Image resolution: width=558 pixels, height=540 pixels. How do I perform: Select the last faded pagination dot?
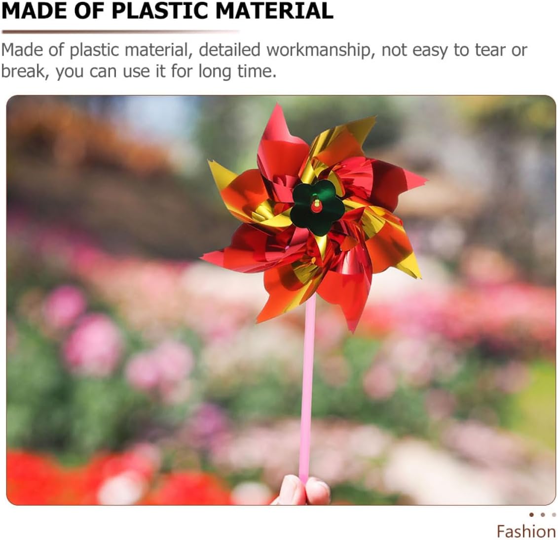[554, 514]
